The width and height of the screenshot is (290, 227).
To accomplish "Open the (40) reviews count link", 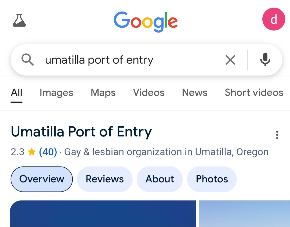I will [x=48, y=152].
